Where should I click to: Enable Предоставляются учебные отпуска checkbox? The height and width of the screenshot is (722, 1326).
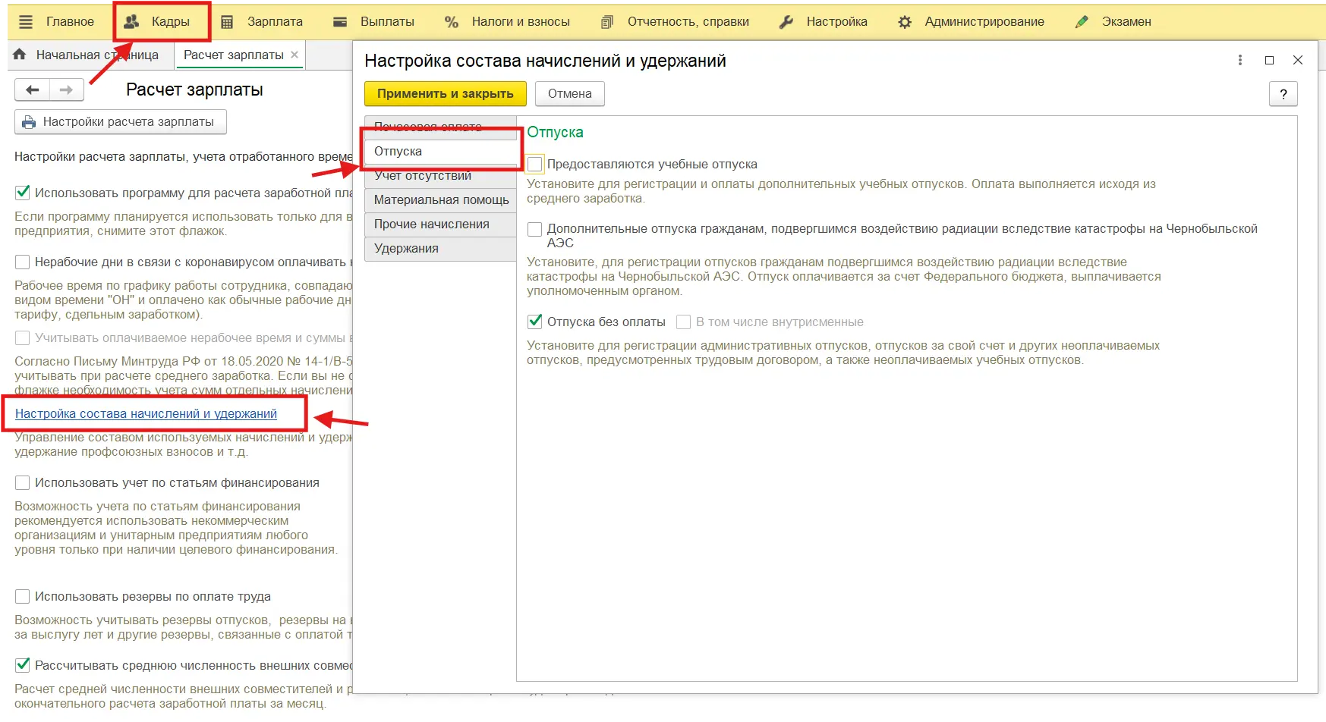point(535,165)
